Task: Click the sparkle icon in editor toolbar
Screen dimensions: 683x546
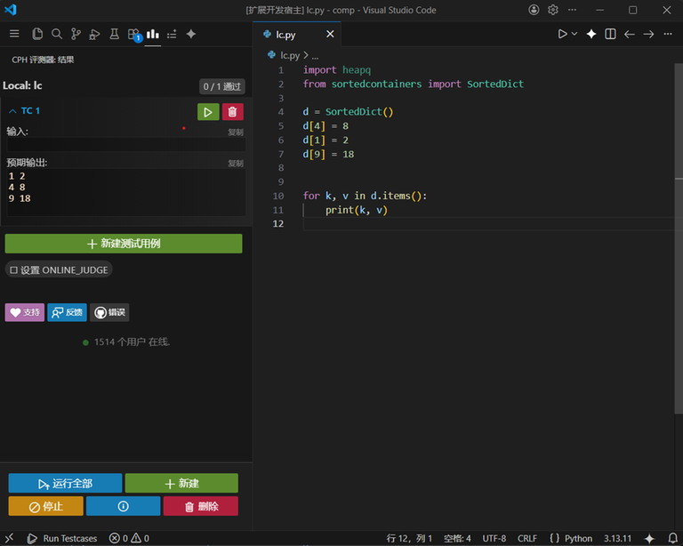Action: [x=591, y=34]
